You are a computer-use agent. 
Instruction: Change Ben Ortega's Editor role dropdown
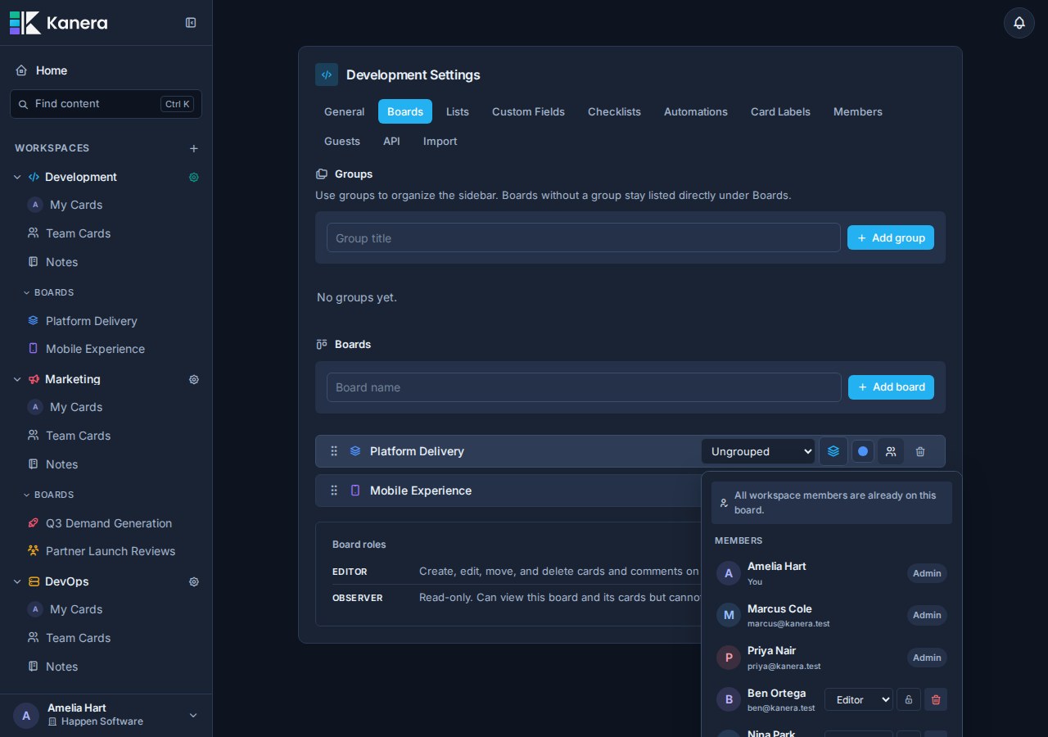[859, 699]
